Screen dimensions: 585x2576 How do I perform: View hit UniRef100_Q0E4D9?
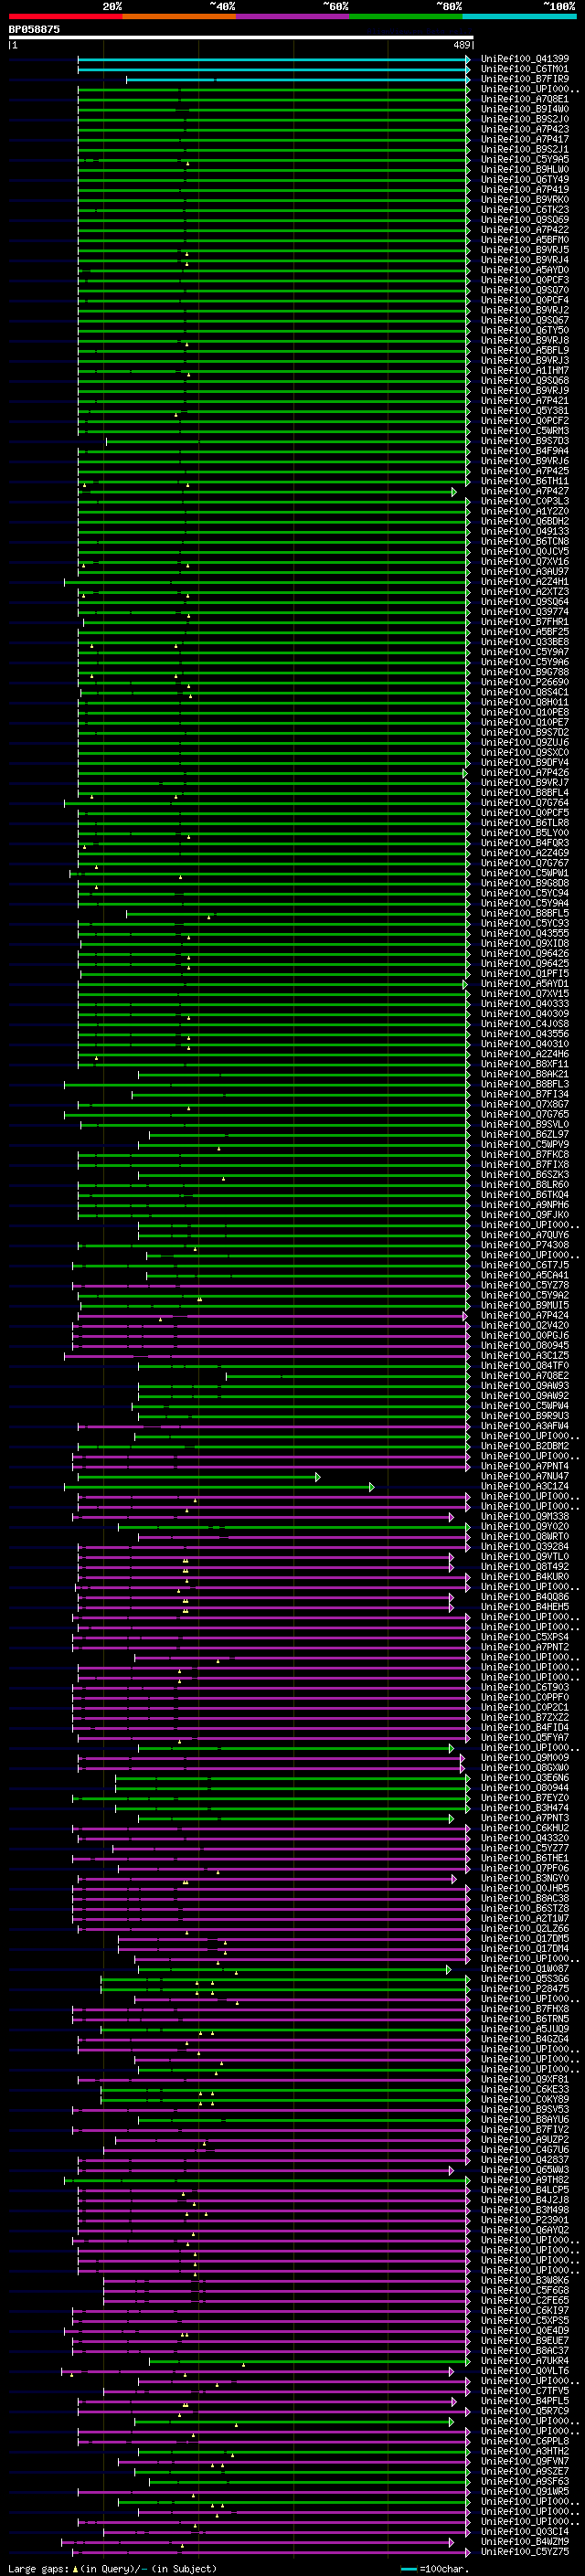point(524,2330)
